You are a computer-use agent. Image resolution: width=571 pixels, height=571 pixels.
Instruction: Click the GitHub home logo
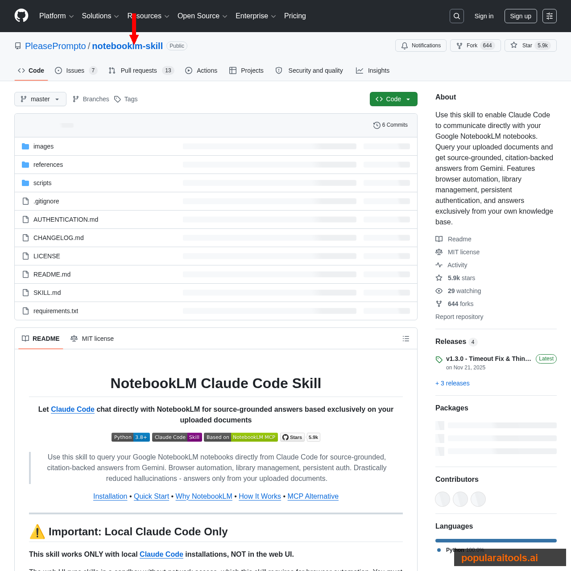21,16
